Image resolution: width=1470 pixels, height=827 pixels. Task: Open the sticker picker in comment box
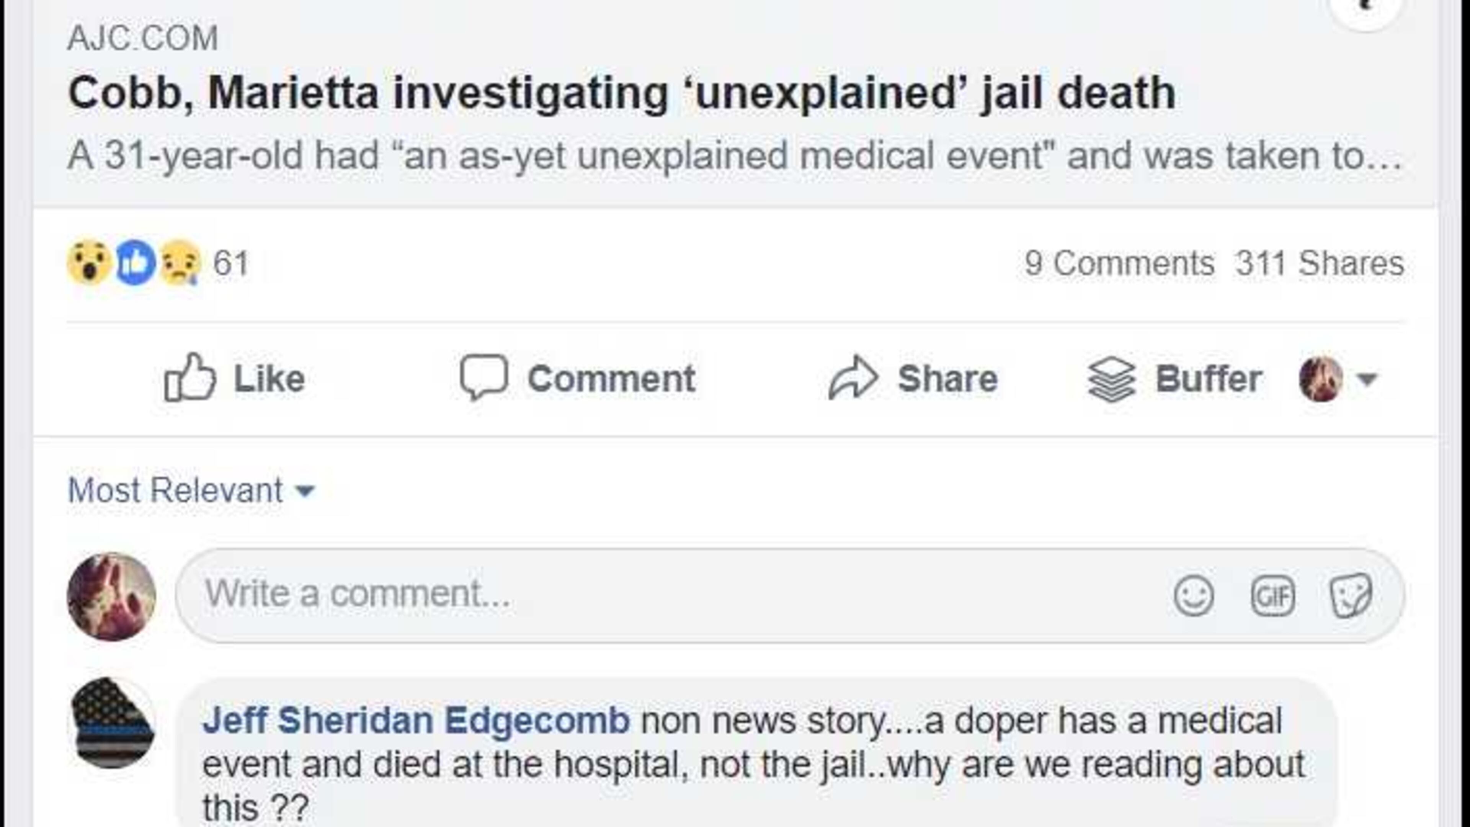[x=1350, y=596]
